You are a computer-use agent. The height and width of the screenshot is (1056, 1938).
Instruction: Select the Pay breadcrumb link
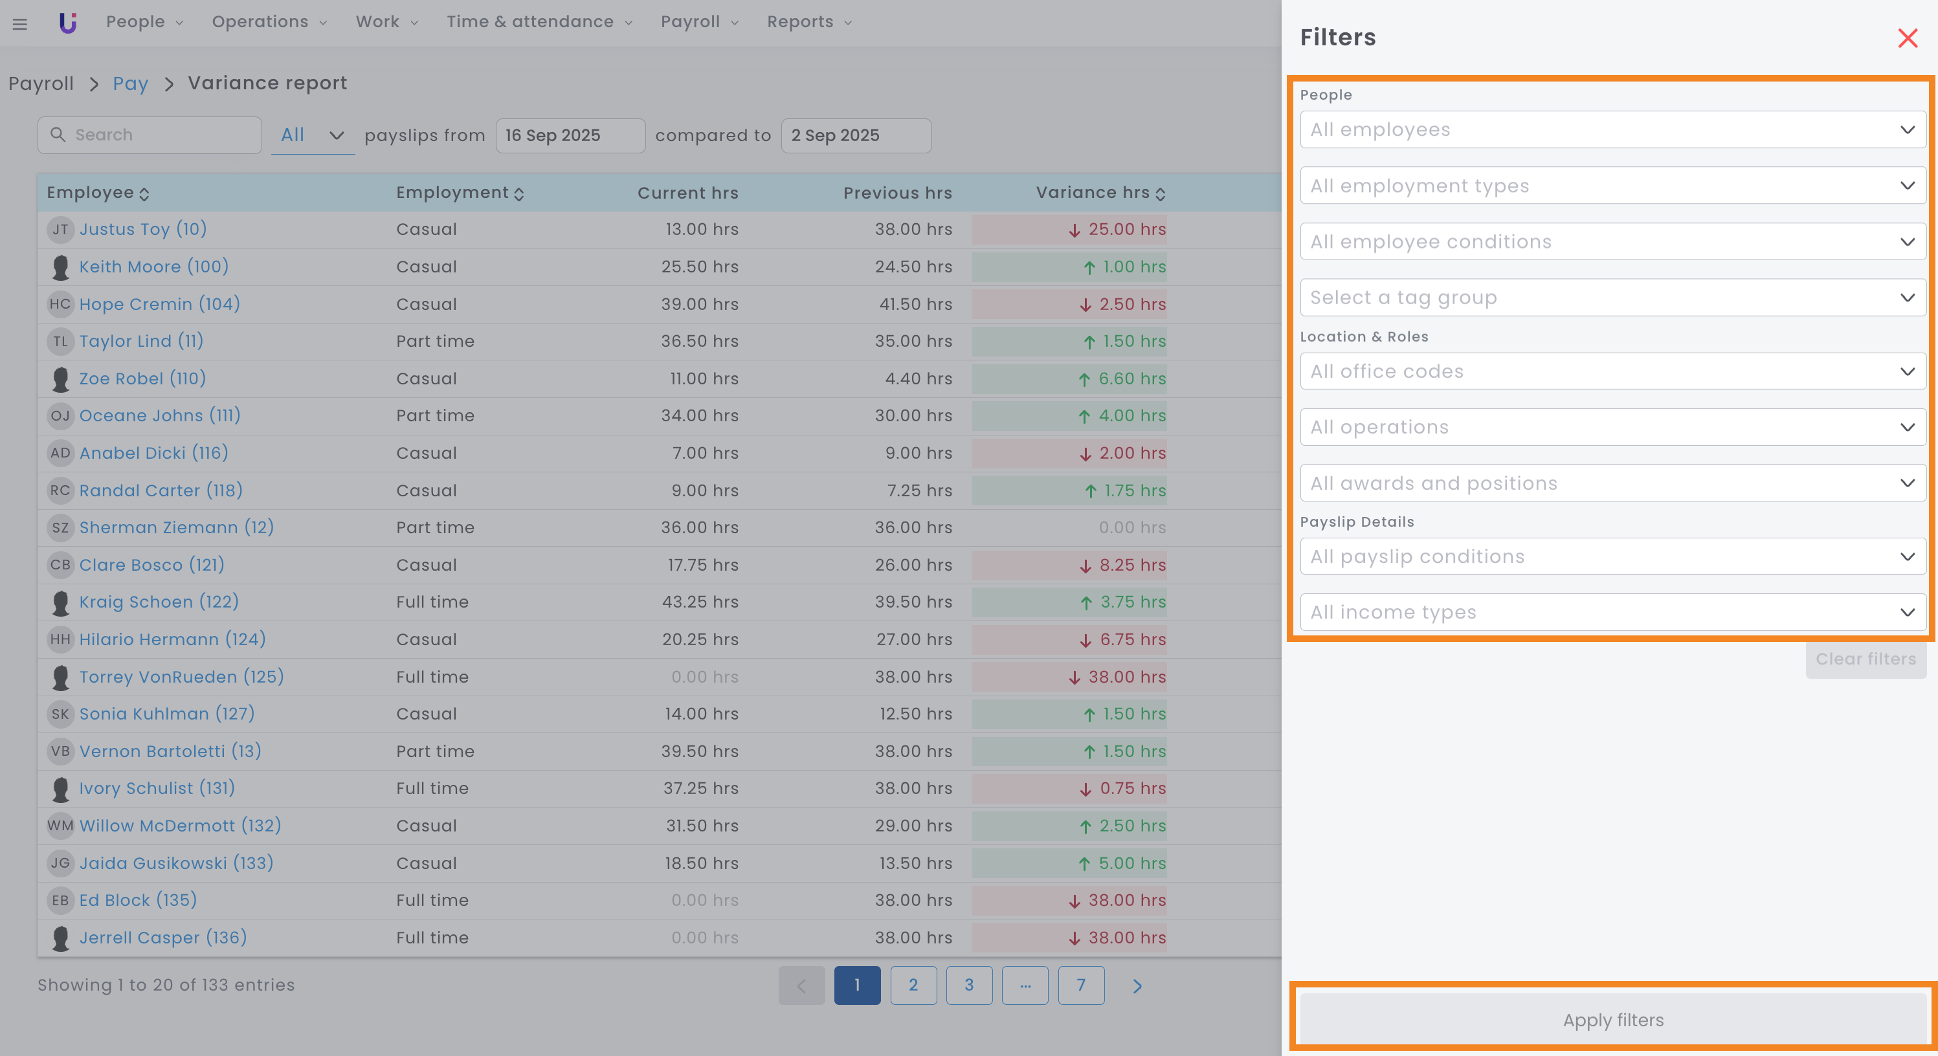click(x=130, y=83)
